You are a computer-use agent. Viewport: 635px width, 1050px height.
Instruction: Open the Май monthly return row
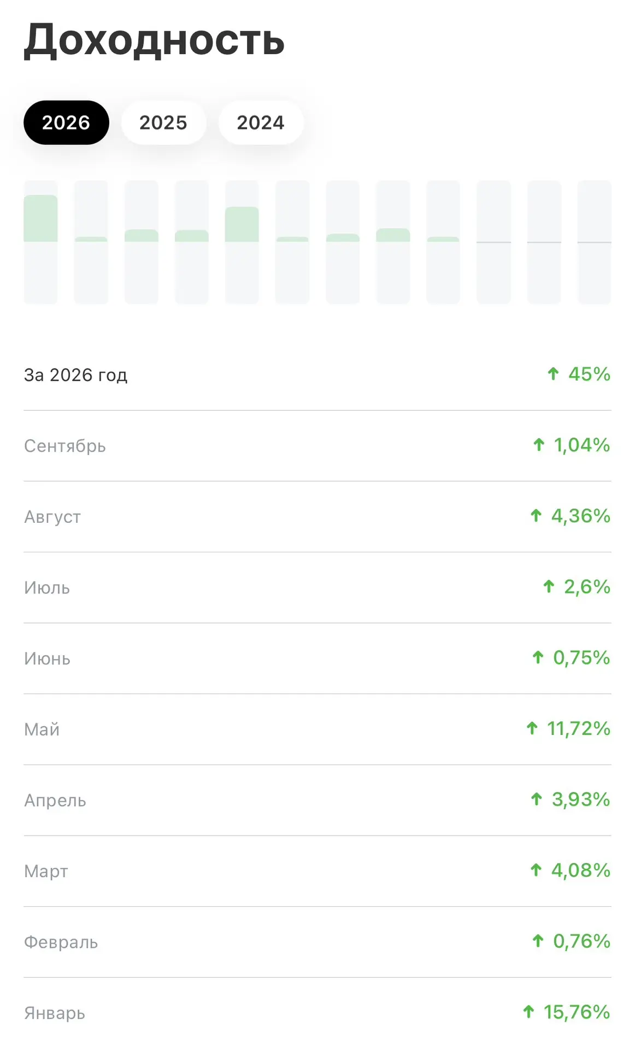(317, 729)
